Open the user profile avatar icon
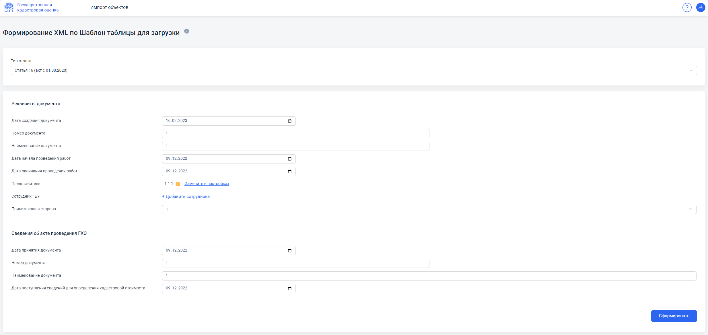The width and height of the screenshot is (708, 335). 701,7
